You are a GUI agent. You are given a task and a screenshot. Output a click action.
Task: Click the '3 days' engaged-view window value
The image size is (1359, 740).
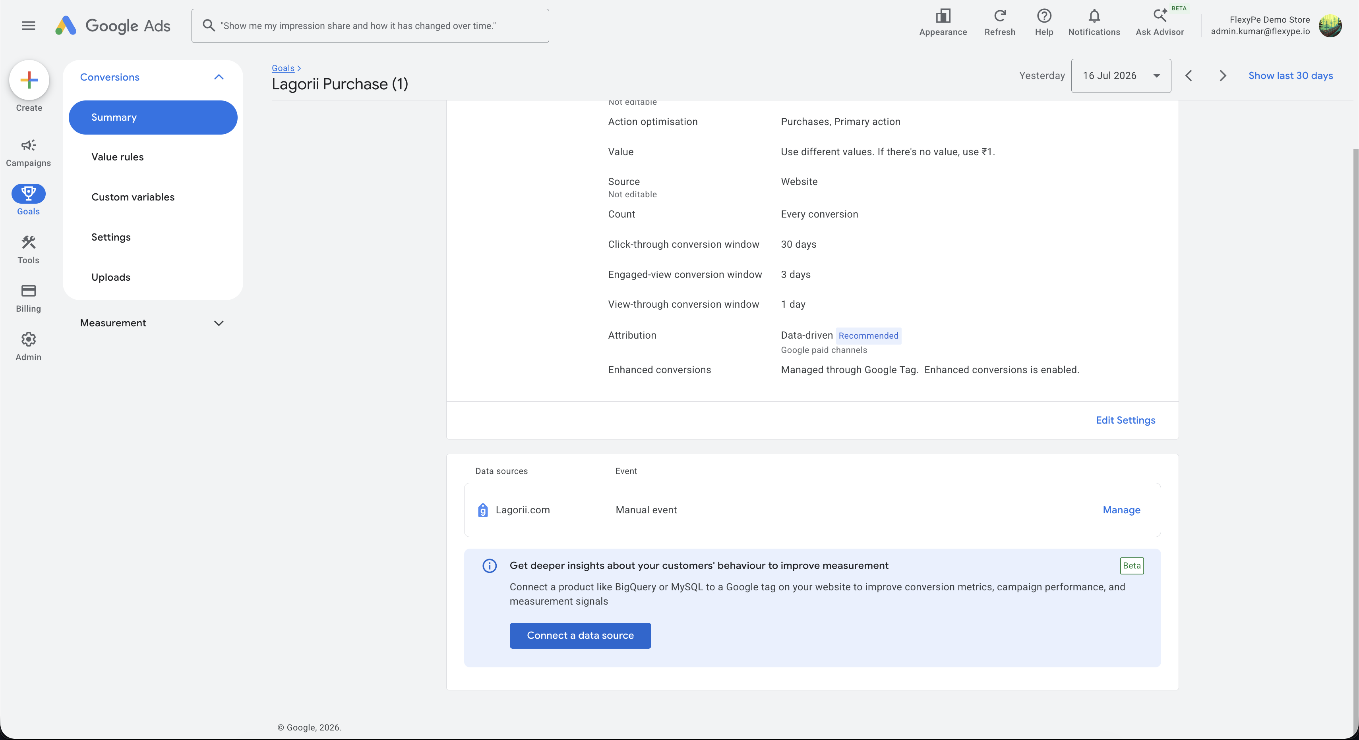(796, 275)
